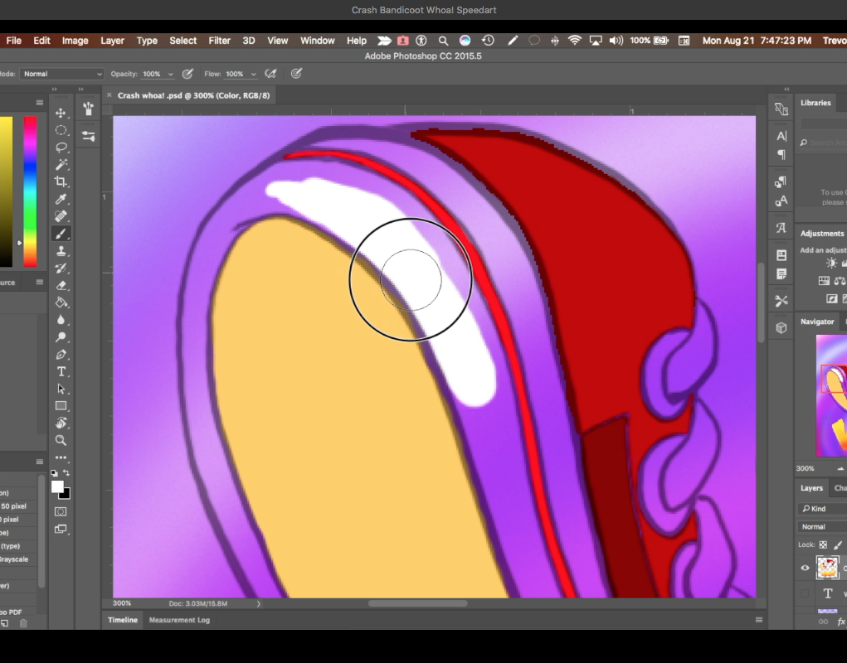Swap foreground and background colors

[66, 473]
